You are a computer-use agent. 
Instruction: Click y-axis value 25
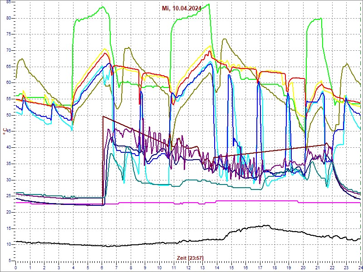(x=9, y=196)
